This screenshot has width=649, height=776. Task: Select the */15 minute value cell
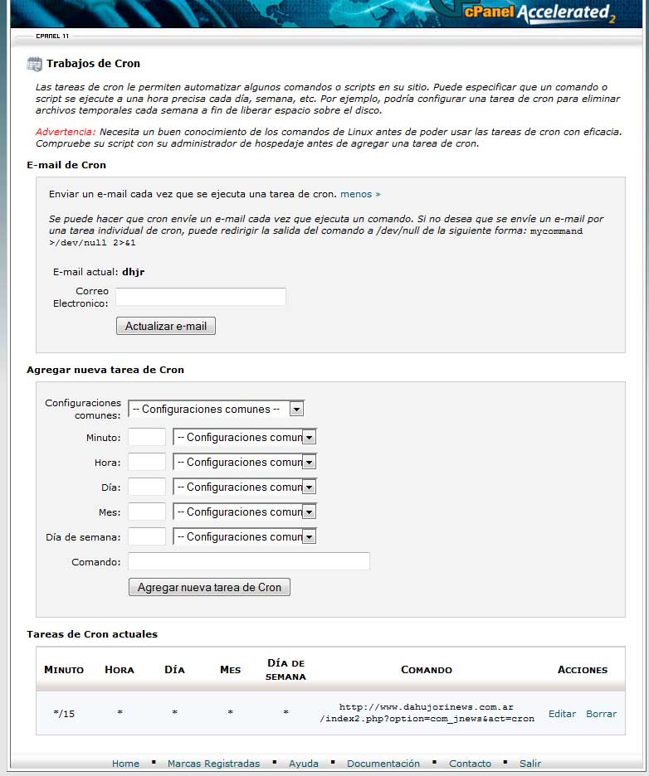pos(64,714)
